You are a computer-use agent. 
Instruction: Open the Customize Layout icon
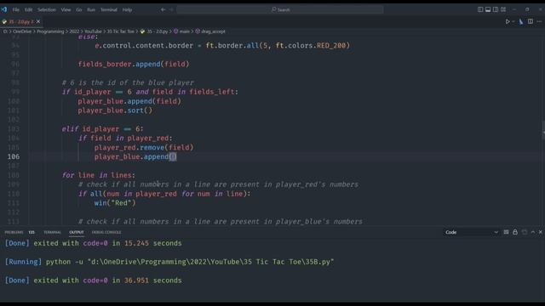[x=503, y=9]
